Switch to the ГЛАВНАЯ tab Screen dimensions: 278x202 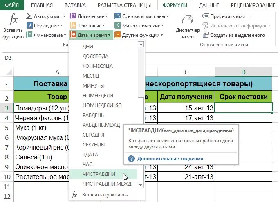[x=42, y=5]
